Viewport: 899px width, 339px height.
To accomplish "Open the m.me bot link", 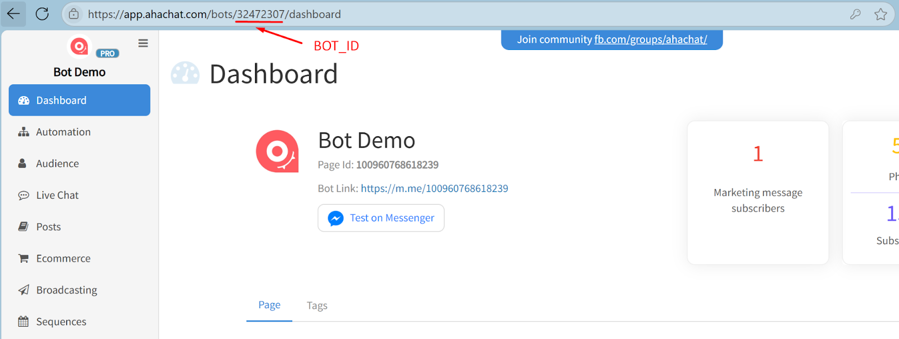I will coord(434,189).
